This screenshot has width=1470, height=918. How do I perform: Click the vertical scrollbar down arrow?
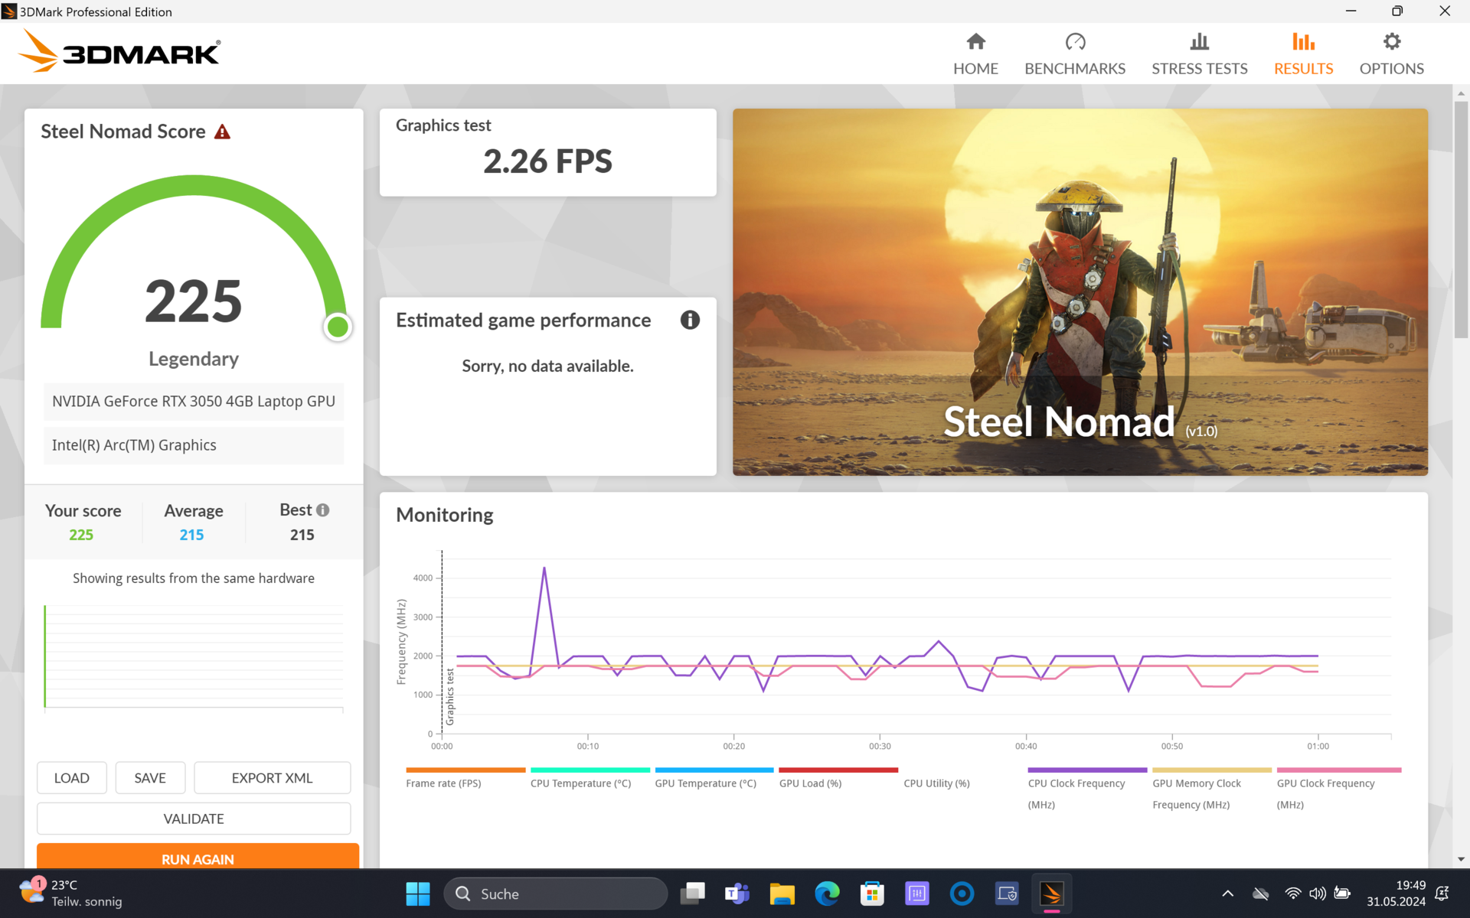tap(1461, 859)
